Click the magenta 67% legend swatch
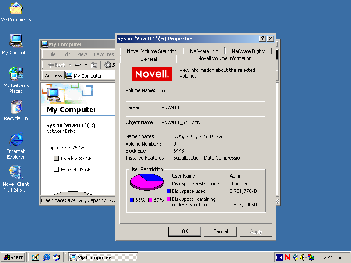The height and width of the screenshot is (263, 351). [150, 200]
